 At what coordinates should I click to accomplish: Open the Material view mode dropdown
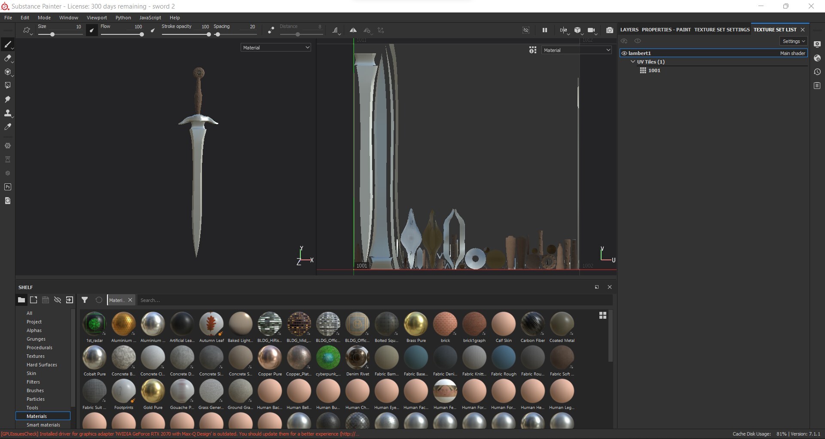click(x=275, y=47)
